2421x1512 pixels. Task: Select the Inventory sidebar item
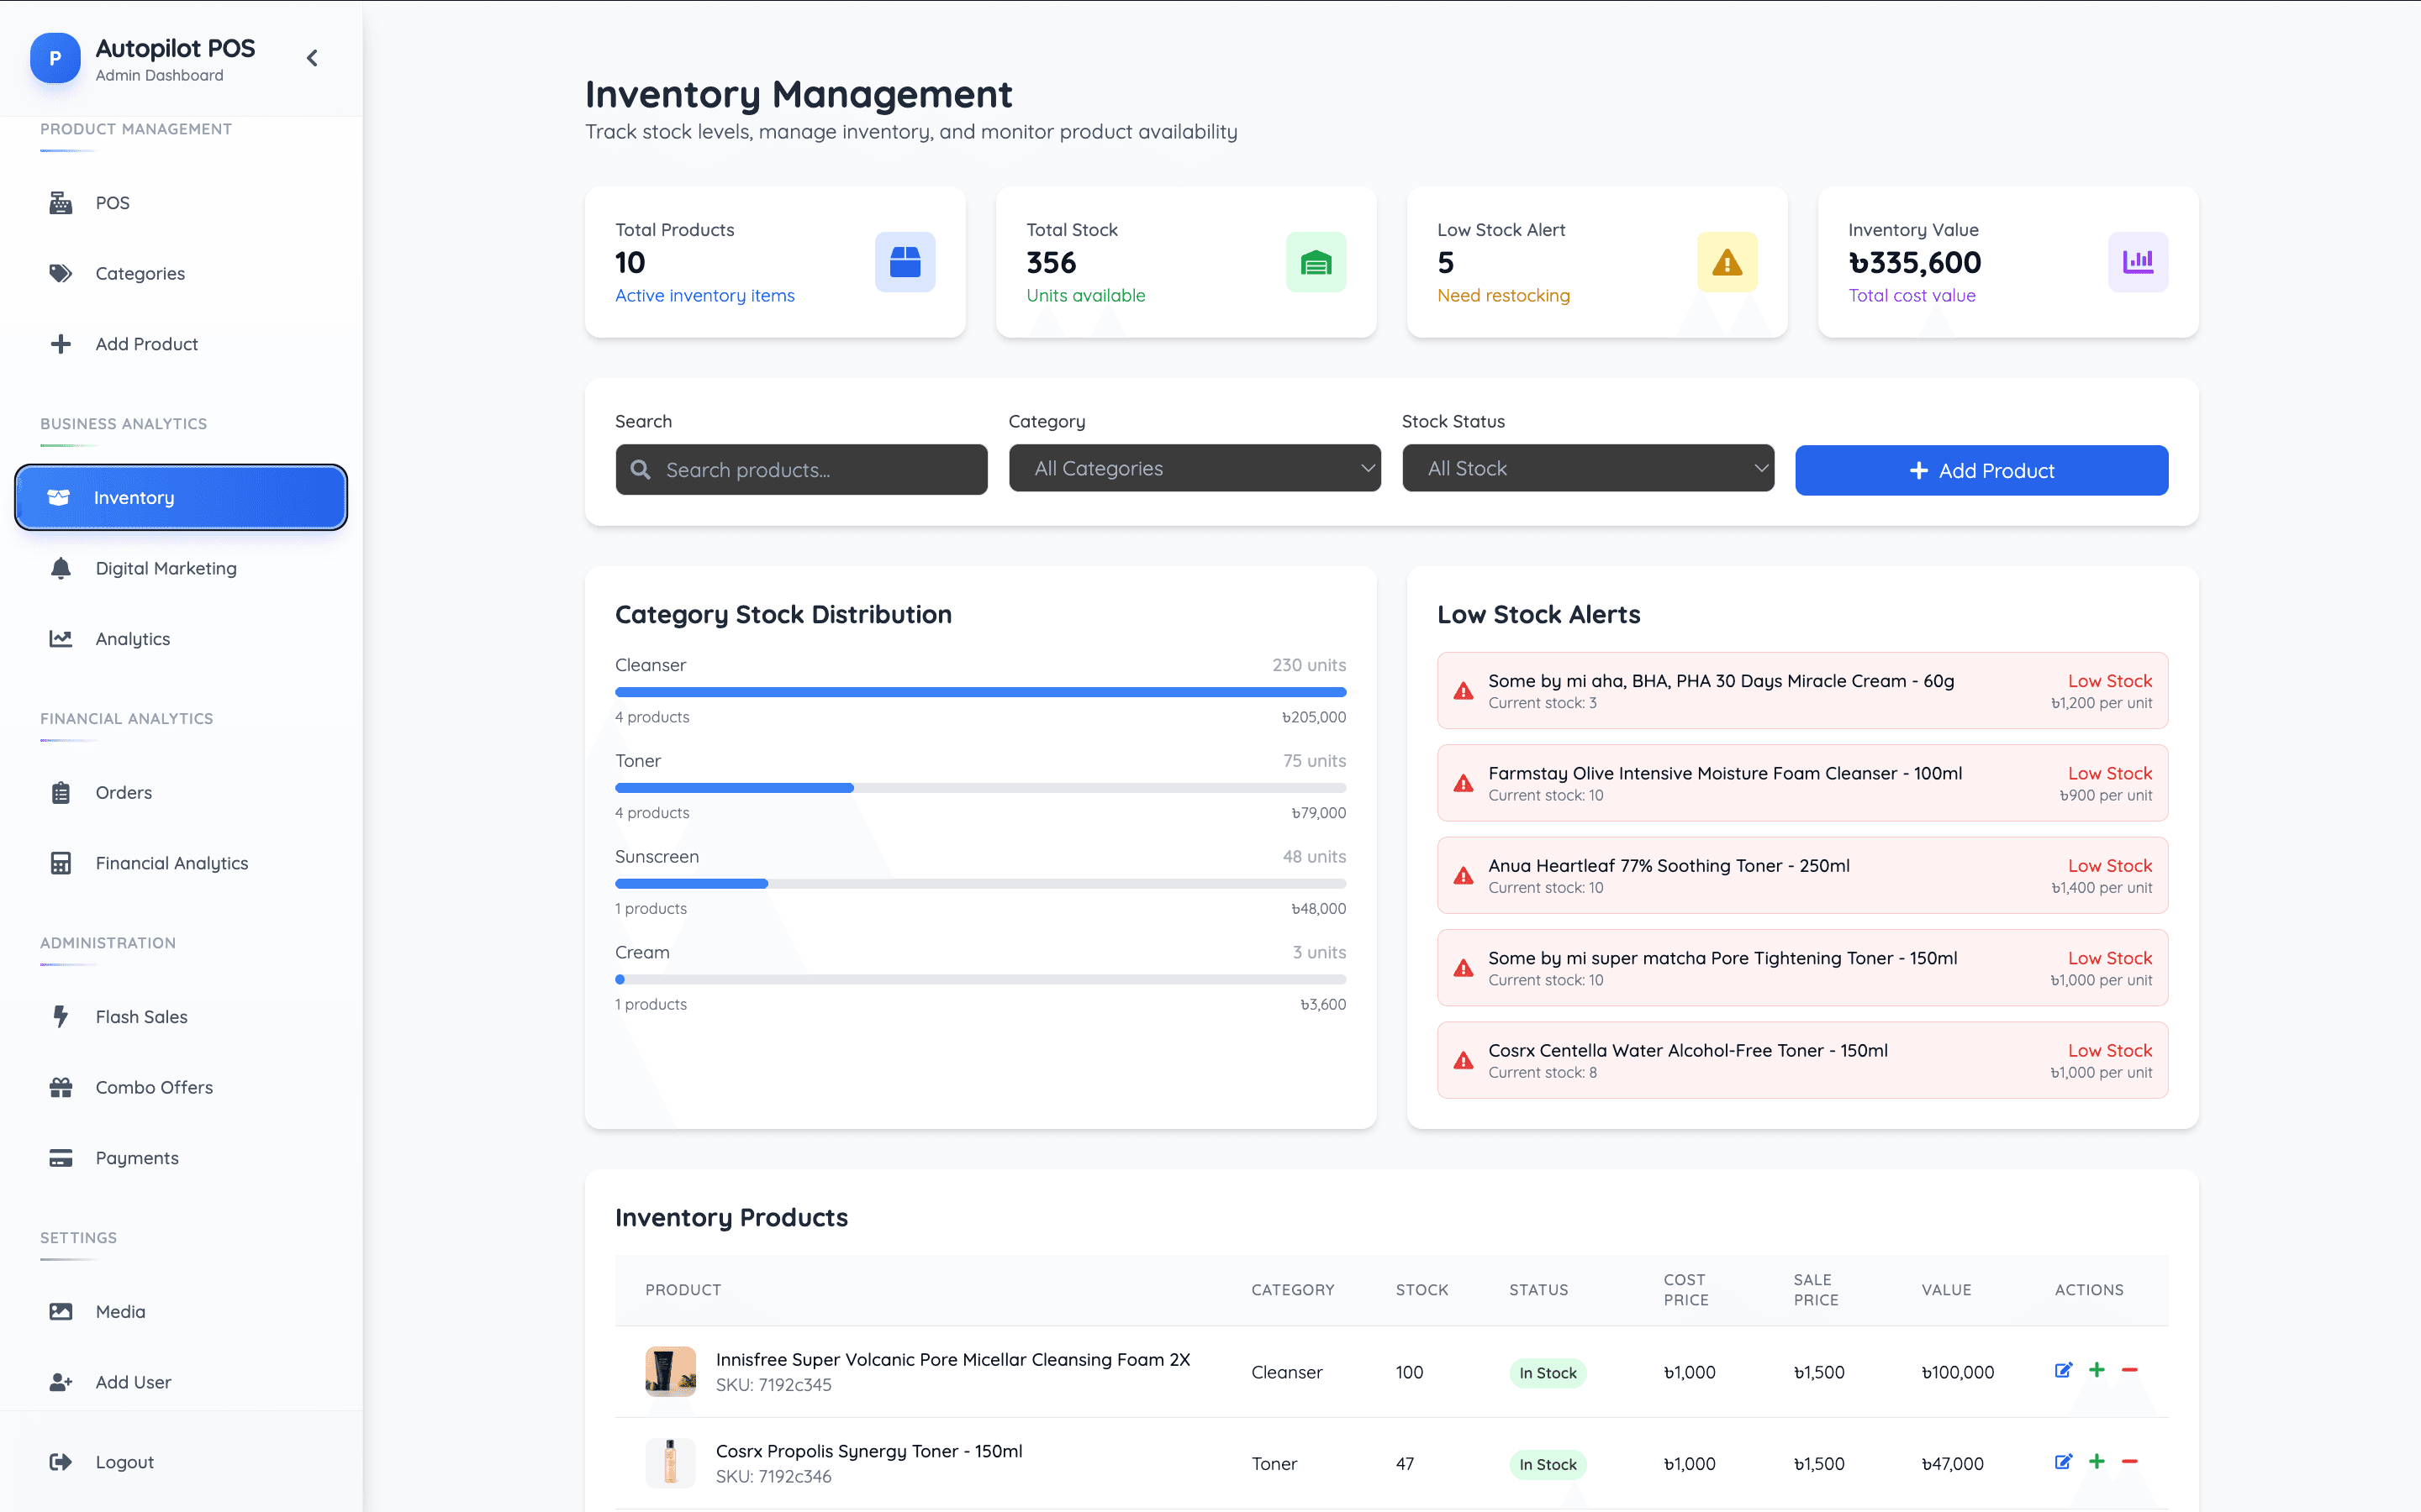pos(181,497)
